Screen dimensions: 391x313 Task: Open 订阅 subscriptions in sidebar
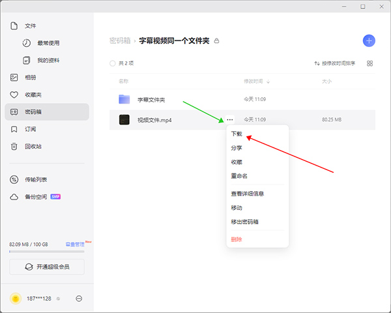pyautogui.click(x=31, y=129)
